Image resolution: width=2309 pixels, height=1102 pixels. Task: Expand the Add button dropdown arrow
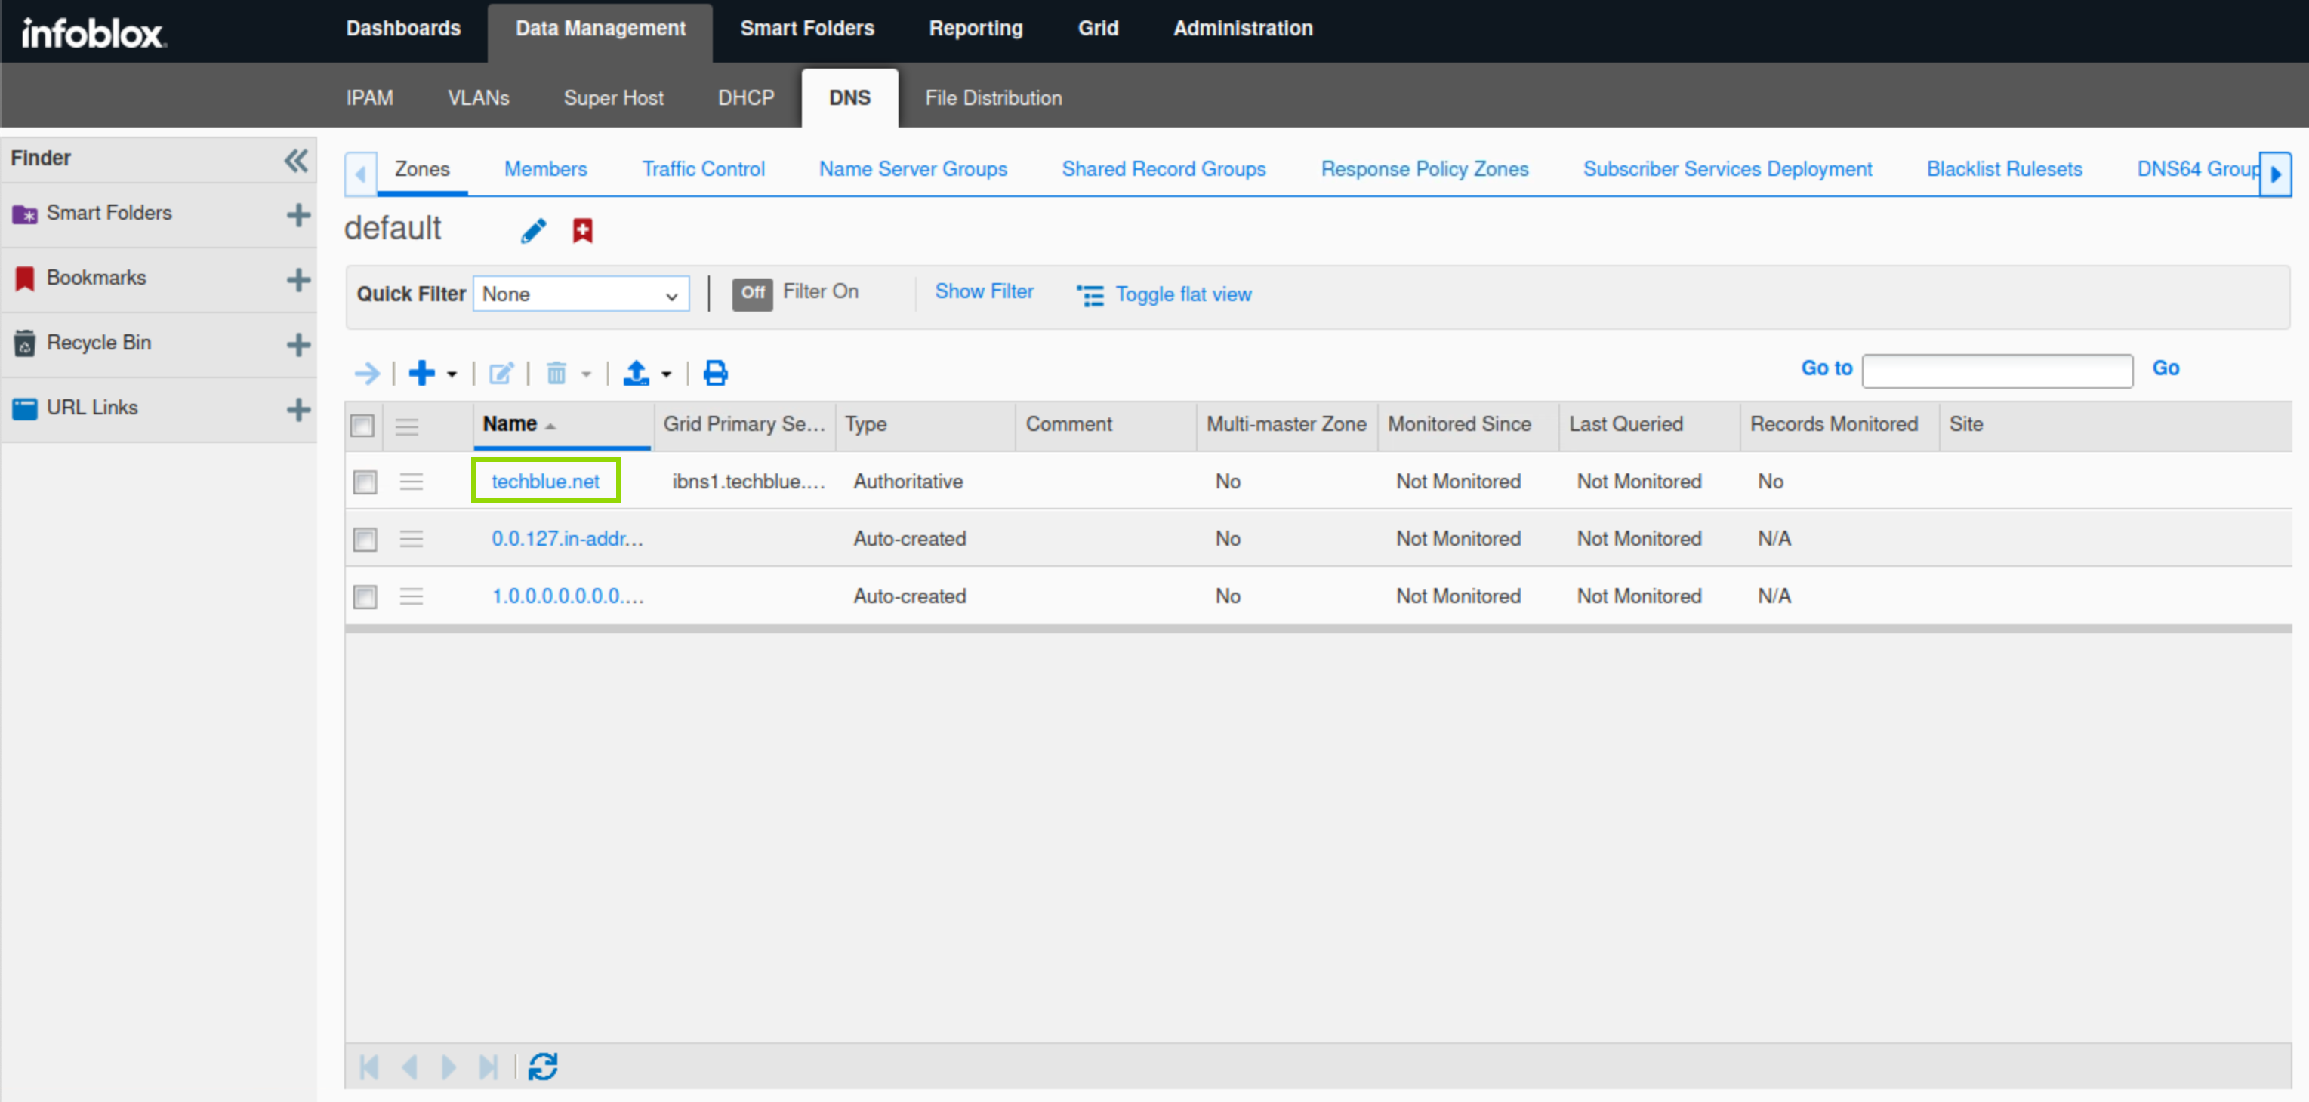click(452, 374)
